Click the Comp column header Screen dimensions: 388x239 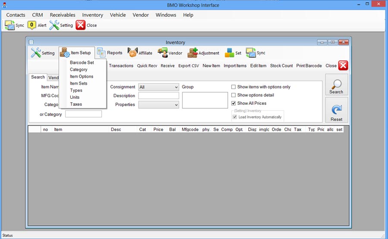click(227, 129)
